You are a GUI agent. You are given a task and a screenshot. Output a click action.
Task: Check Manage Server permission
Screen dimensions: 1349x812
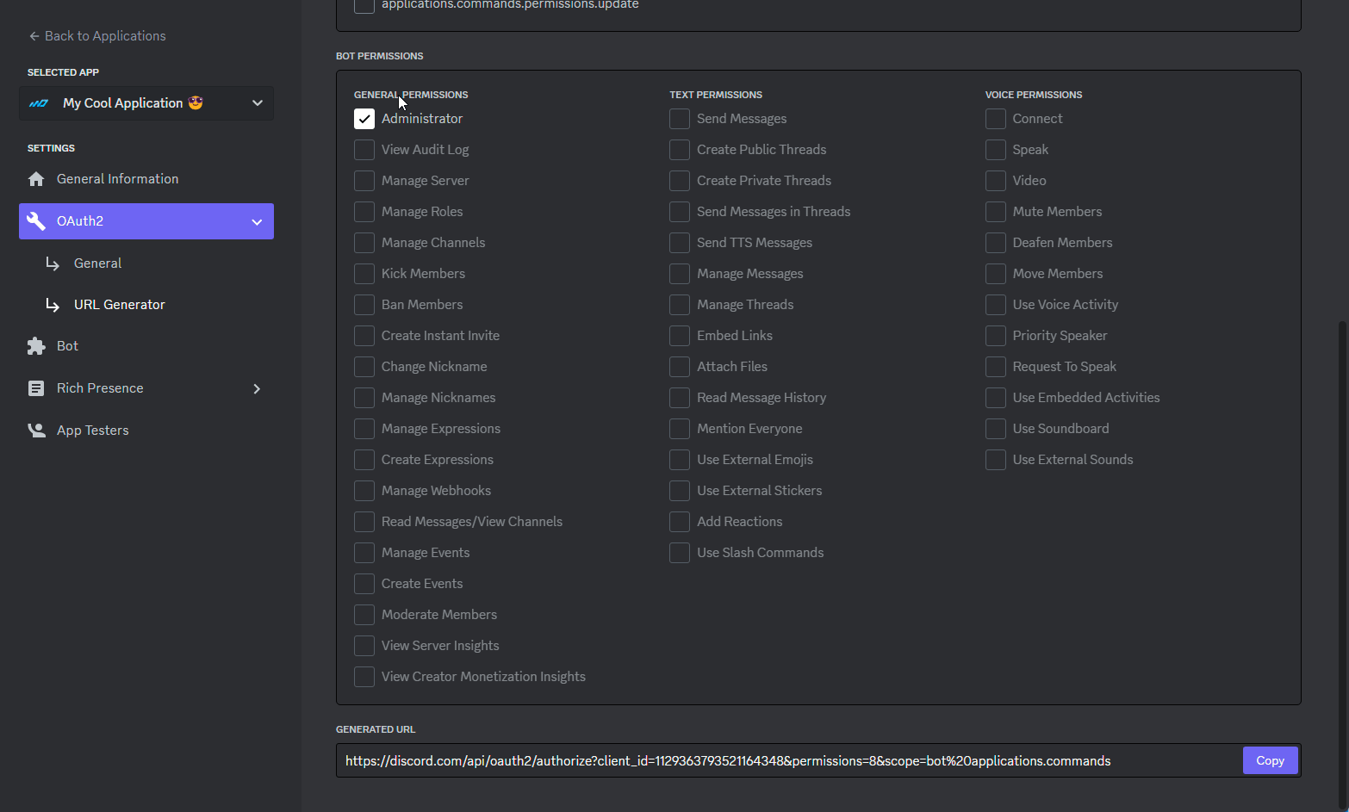point(364,181)
